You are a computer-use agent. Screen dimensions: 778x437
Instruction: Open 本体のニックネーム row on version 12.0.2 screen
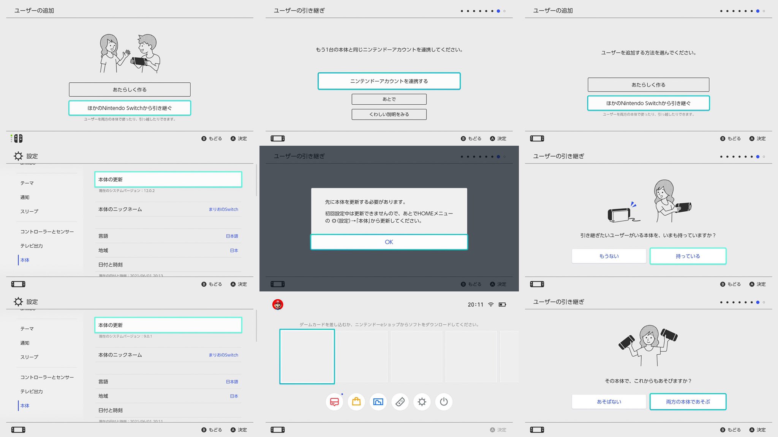coord(168,209)
